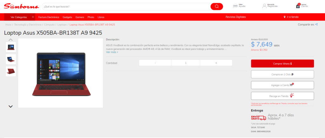
Task: Select the all-red laptop lid thumbnail
Action: tap(11, 71)
